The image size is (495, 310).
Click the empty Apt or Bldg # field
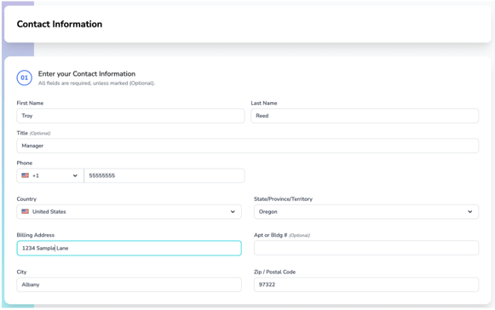pos(366,248)
